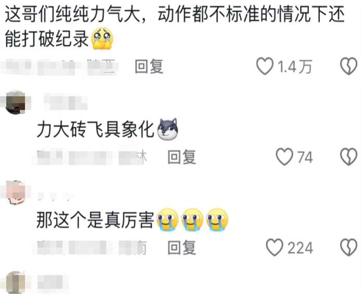
Task: Reply to the 那这个是真厉害 comment
Action: [182, 248]
